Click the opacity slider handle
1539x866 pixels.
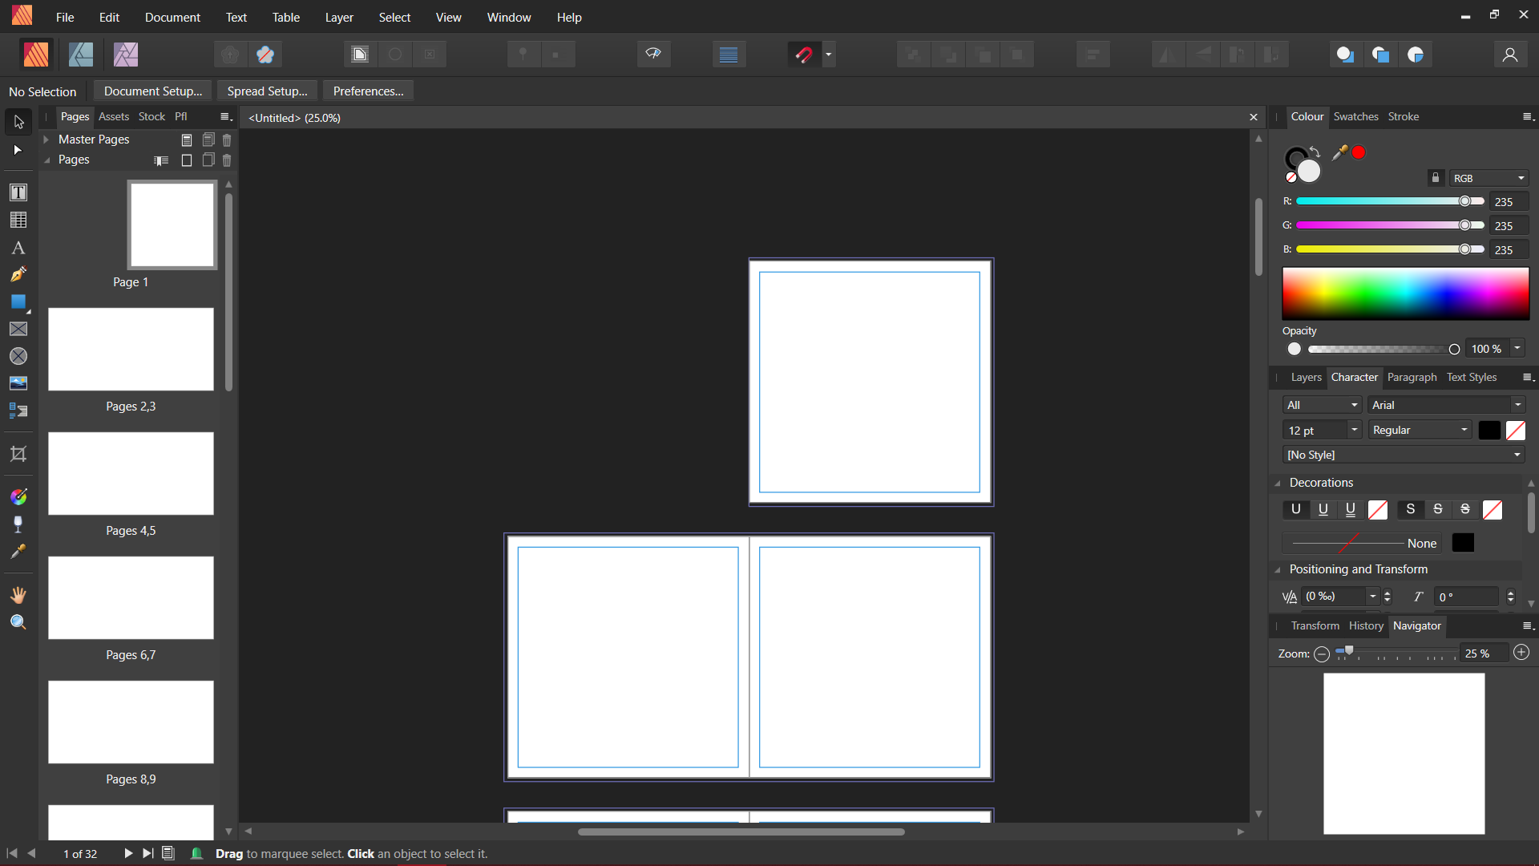pyautogui.click(x=1453, y=349)
